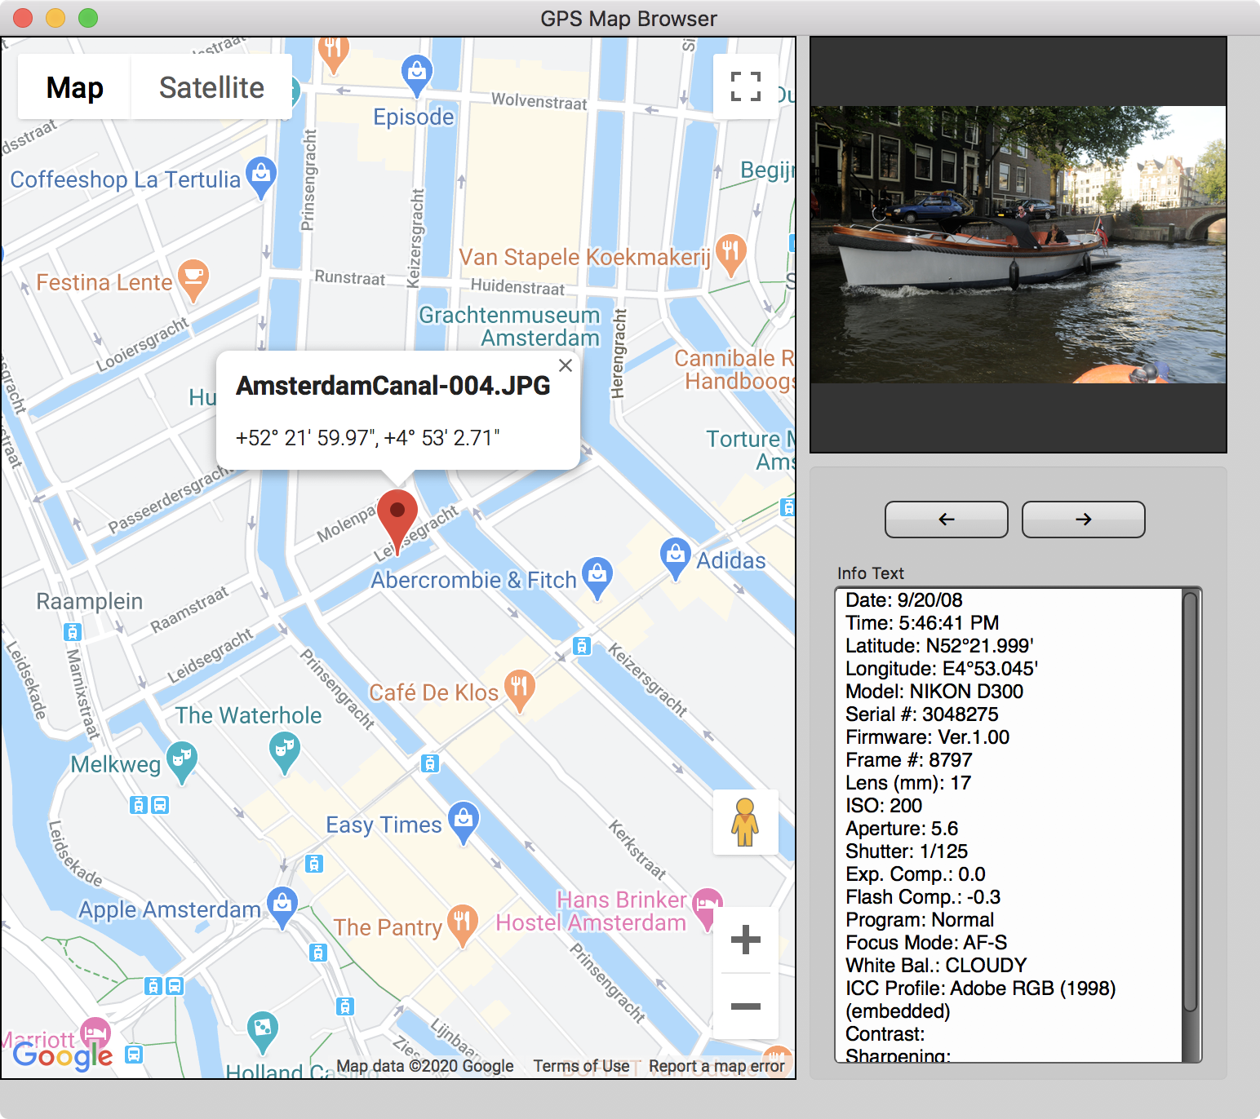Select Festina Lente cafe marker
Image resolution: width=1260 pixels, height=1119 pixels.
click(x=193, y=279)
